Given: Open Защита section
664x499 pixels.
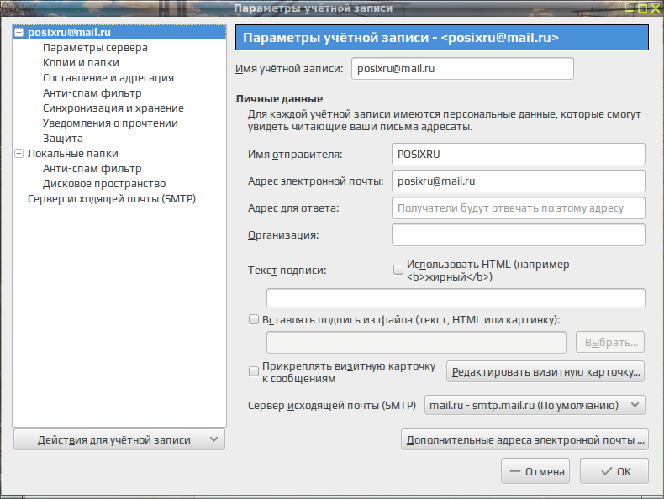Looking at the screenshot, I should [63, 139].
